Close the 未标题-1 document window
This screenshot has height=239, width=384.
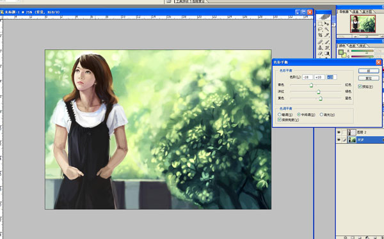coord(310,12)
